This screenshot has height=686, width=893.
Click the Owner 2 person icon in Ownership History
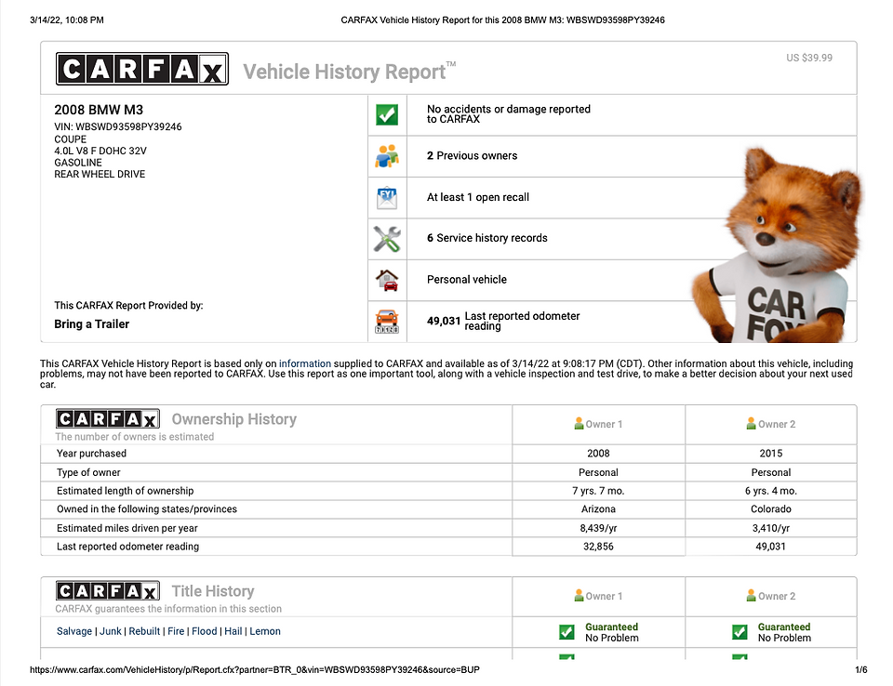point(752,424)
